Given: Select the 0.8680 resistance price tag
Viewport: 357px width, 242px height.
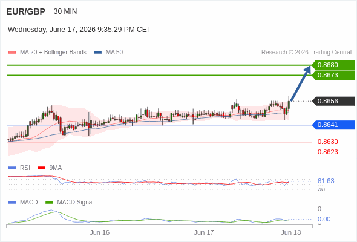Looking at the screenshot, I should pyautogui.click(x=333, y=65).
